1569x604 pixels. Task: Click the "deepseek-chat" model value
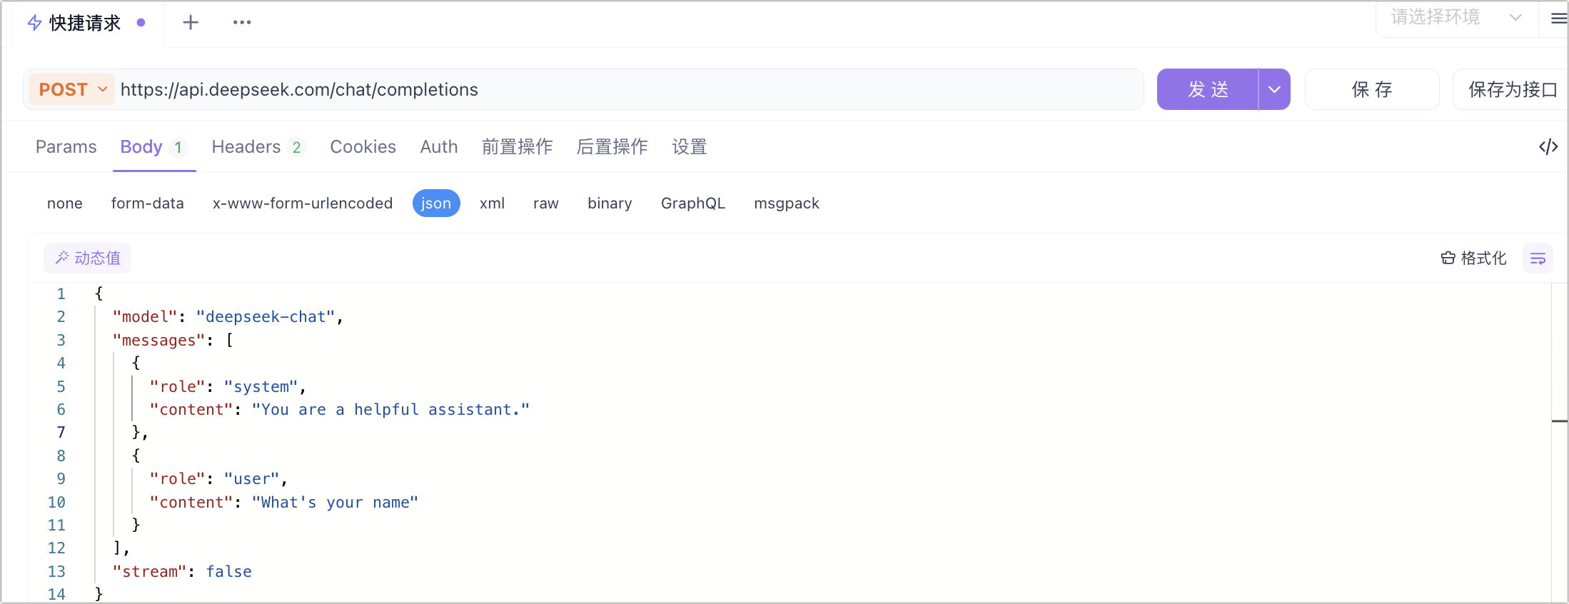[266, 317]
